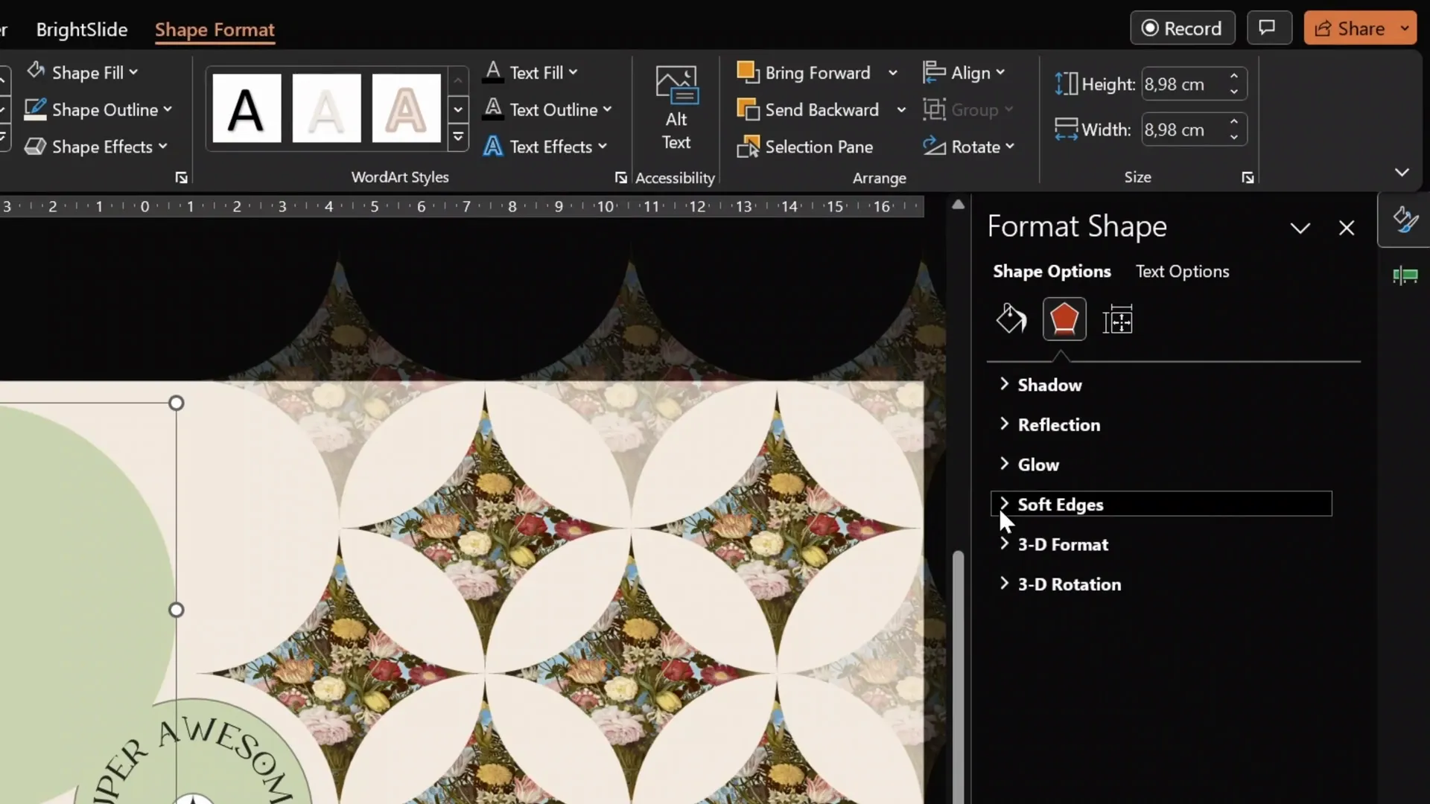Click the scroll up arrow
The width and height of the screenshot is (1430, 804).
(x=959, y=204)
